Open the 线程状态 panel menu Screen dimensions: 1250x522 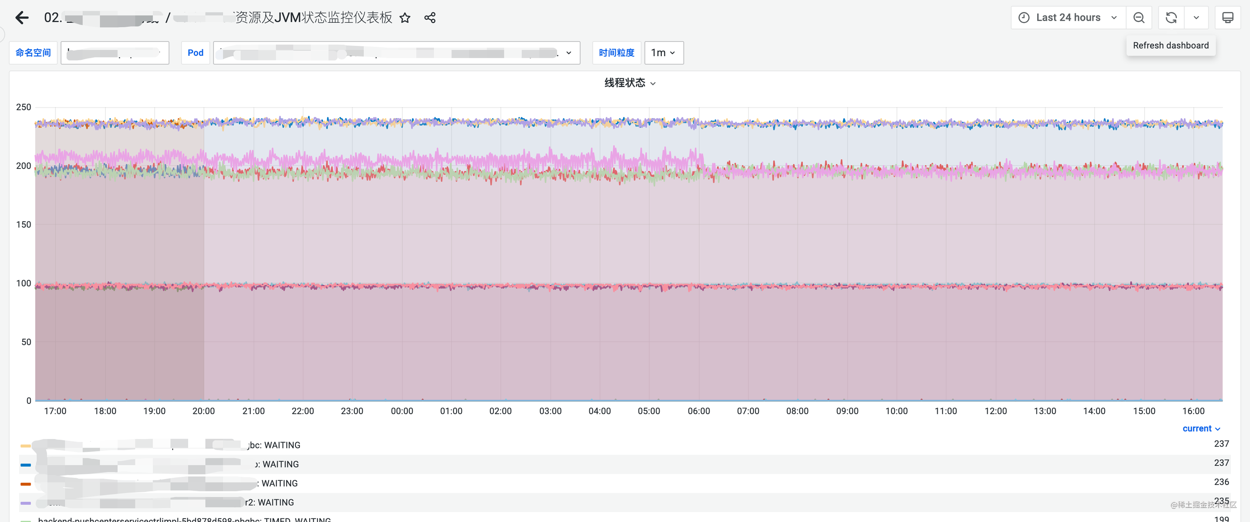pos(630,83)
